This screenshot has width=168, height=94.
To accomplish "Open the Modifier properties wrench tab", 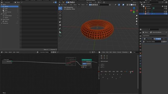I will (140, 56).
